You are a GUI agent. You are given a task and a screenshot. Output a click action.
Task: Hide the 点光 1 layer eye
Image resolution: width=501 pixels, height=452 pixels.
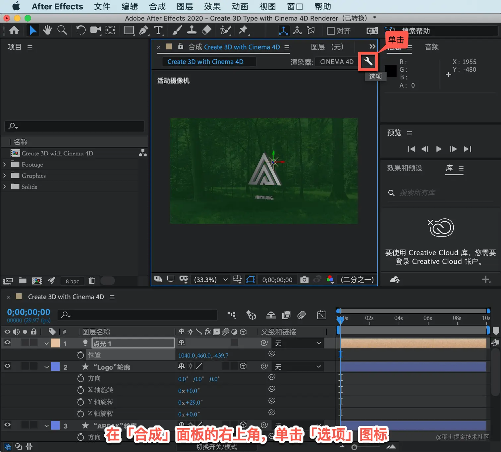[7, 342]
